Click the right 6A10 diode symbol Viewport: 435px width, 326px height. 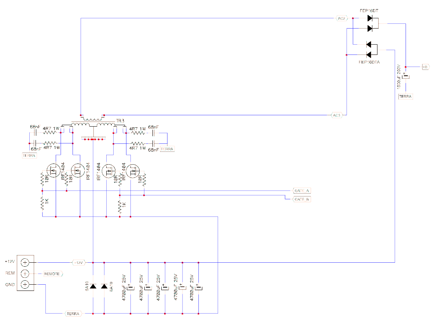(104, 286)
